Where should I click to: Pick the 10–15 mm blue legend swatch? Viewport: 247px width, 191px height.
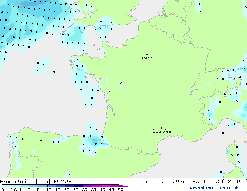coord(51,186)
